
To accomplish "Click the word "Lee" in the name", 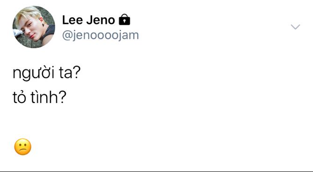I will tap(72, 20).
